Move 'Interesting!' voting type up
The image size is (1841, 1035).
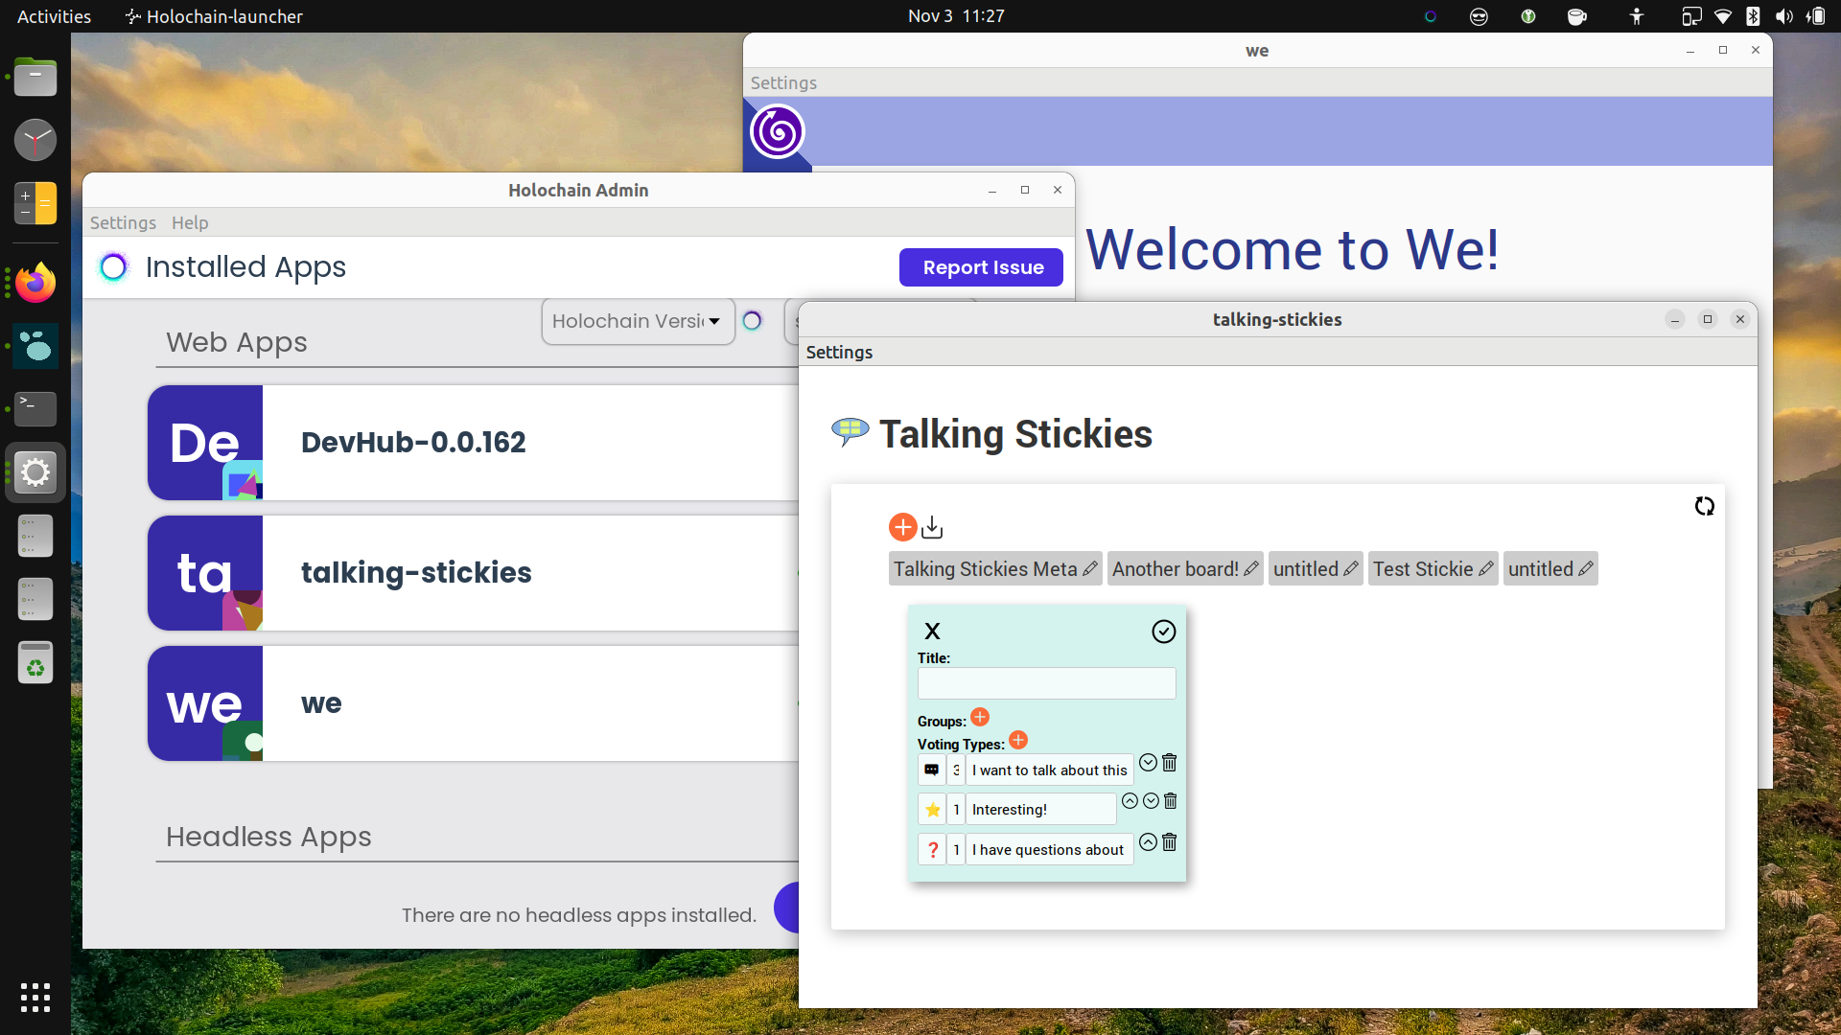pyautogui.click(x=1130, y=801)
